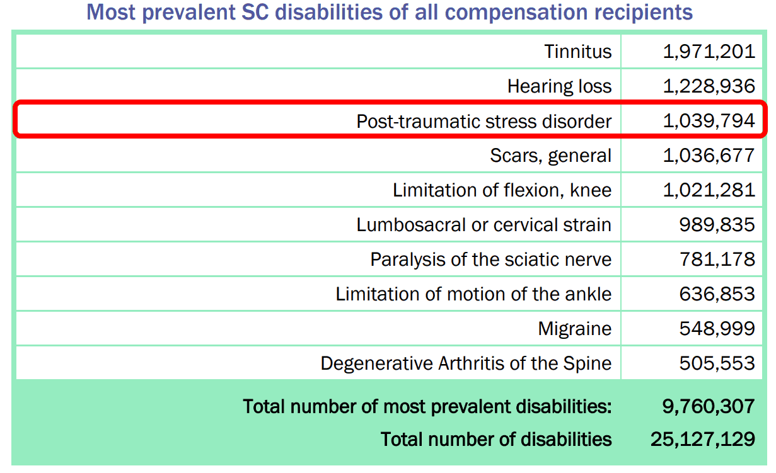This screenshot has height=473, width=776.
Task: Click Limitation of motion of the ankle
Action: point(473,294)
